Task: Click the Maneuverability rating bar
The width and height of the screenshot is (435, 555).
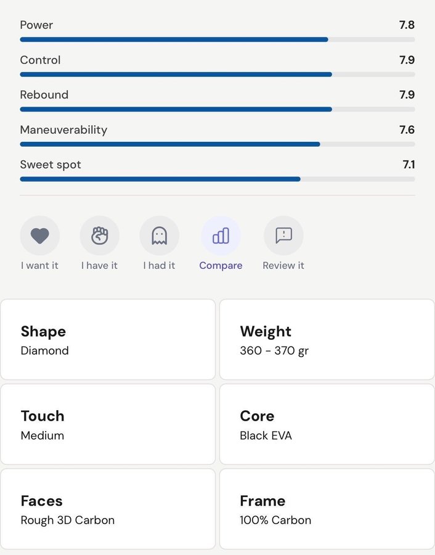Action: 217,144
